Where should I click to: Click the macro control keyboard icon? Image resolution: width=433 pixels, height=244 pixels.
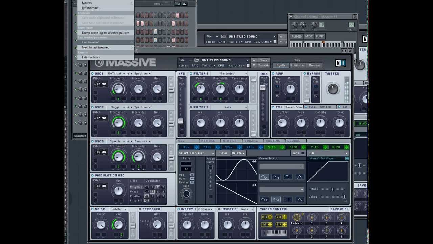coord(274,233)
